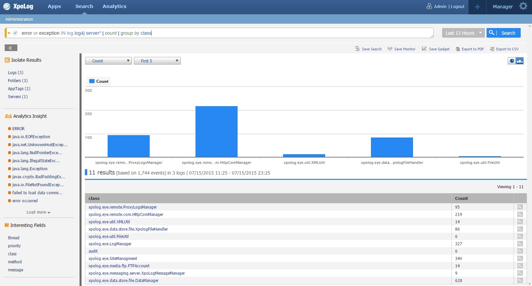Open the Apps menu
Image resolution: width=532 pixels, height=286 pixels.
[x=54, y=6]
